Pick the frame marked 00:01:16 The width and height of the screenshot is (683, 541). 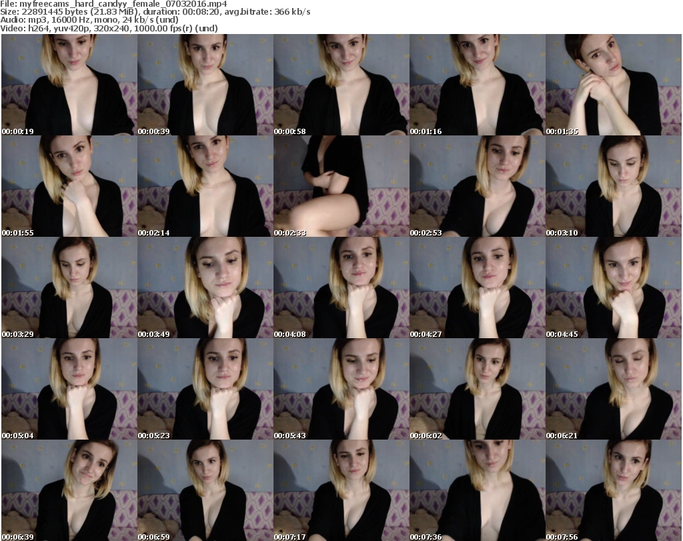(x=478, y=85)
